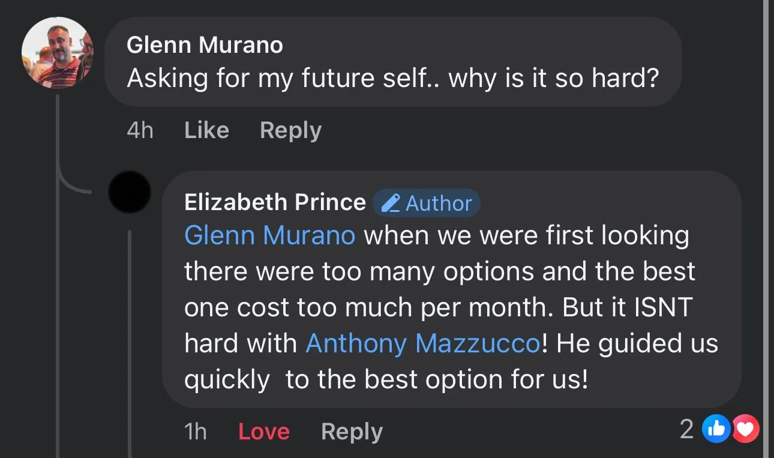Reply to Glenn Murano's comment
Screen dimensions: 774x458
pos(290,130)
